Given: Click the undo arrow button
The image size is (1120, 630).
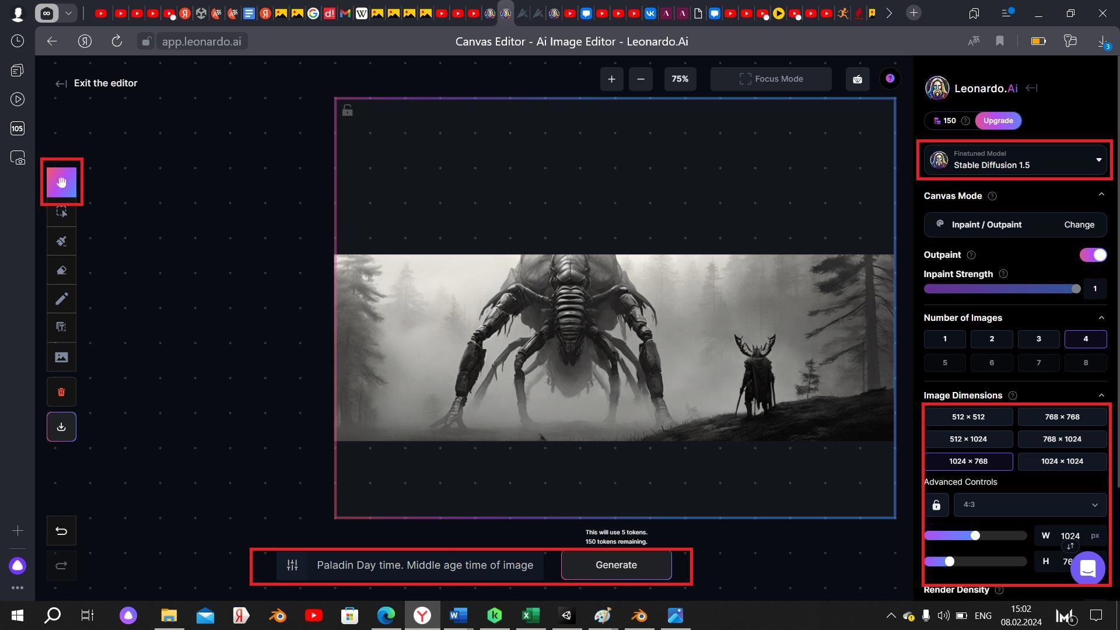Looking at the screenshot, I should [61, 531].
